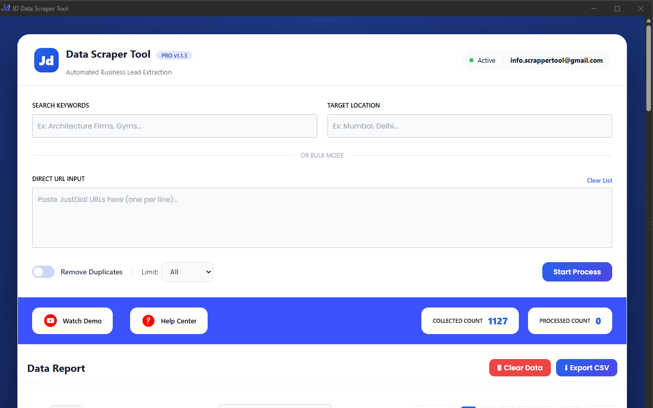
Task: Minimize the JD Data Scraper Tool window
Action: point(594,8)
